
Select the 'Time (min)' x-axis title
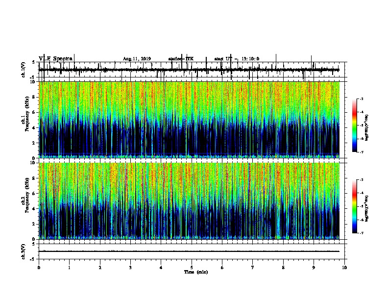(x=196, y=272)
